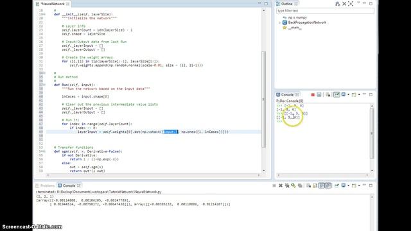Switch to the NeuralNetwork editor tab

tap(53, 4)
